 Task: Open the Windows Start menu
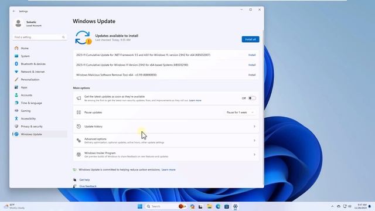click(140, 206)
